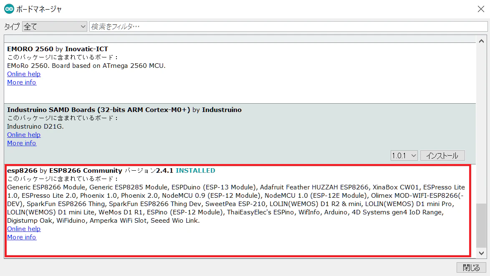Screen dimensions: 490x276
Task: Click the EMoRo 2560 board description text
Action: click(86, 66)
